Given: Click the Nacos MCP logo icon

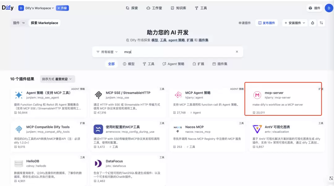Looking at the screenshot, I should click(178, 129).
